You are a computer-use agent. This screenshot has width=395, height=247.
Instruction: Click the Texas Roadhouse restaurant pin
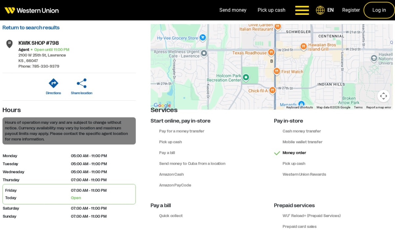(271, 52)
